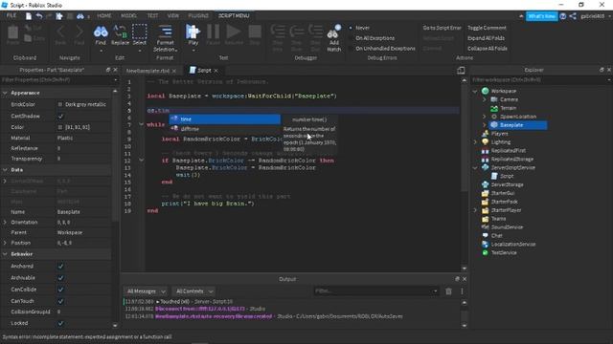Select SoundService in Explorer
The image size is (613, 344).
pyautogui.click(x=507, y=227)
